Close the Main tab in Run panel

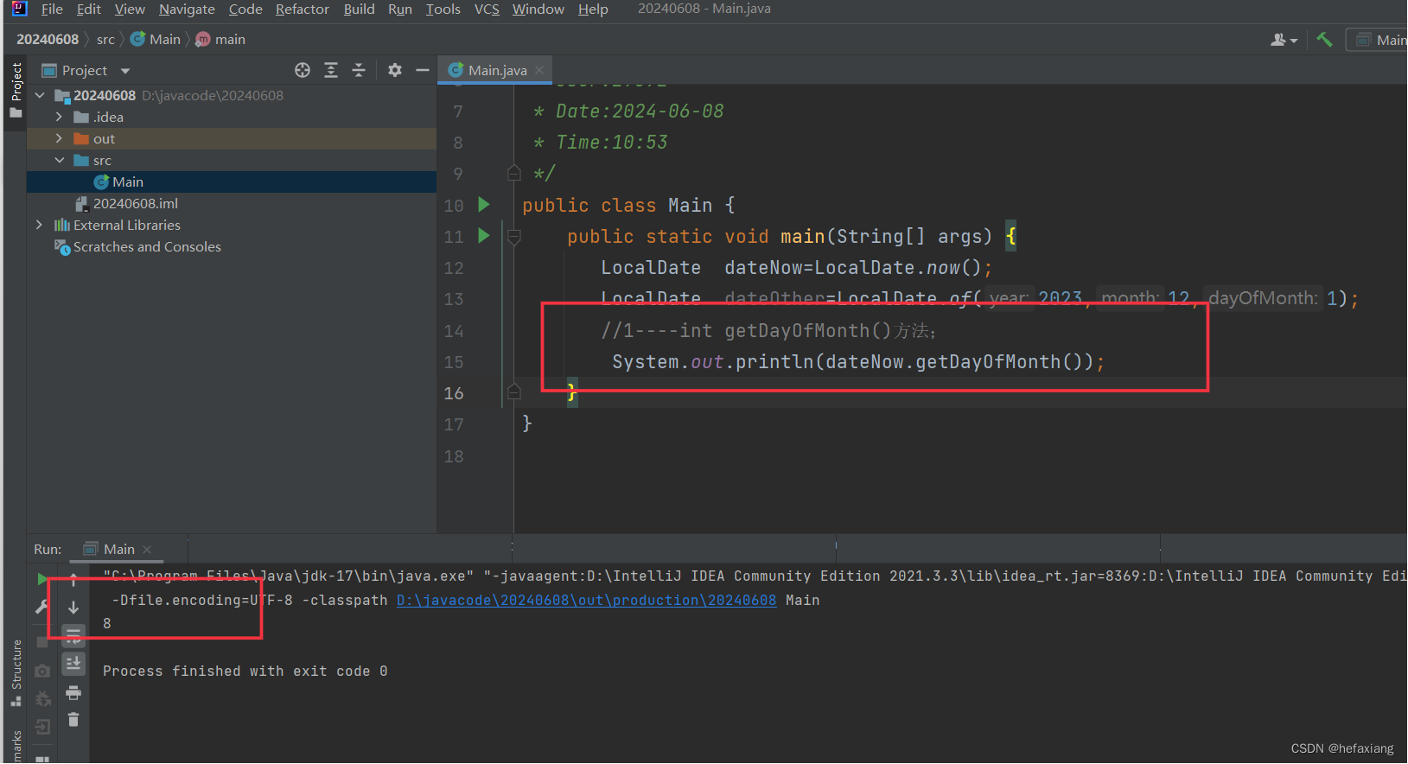(147, 550)
